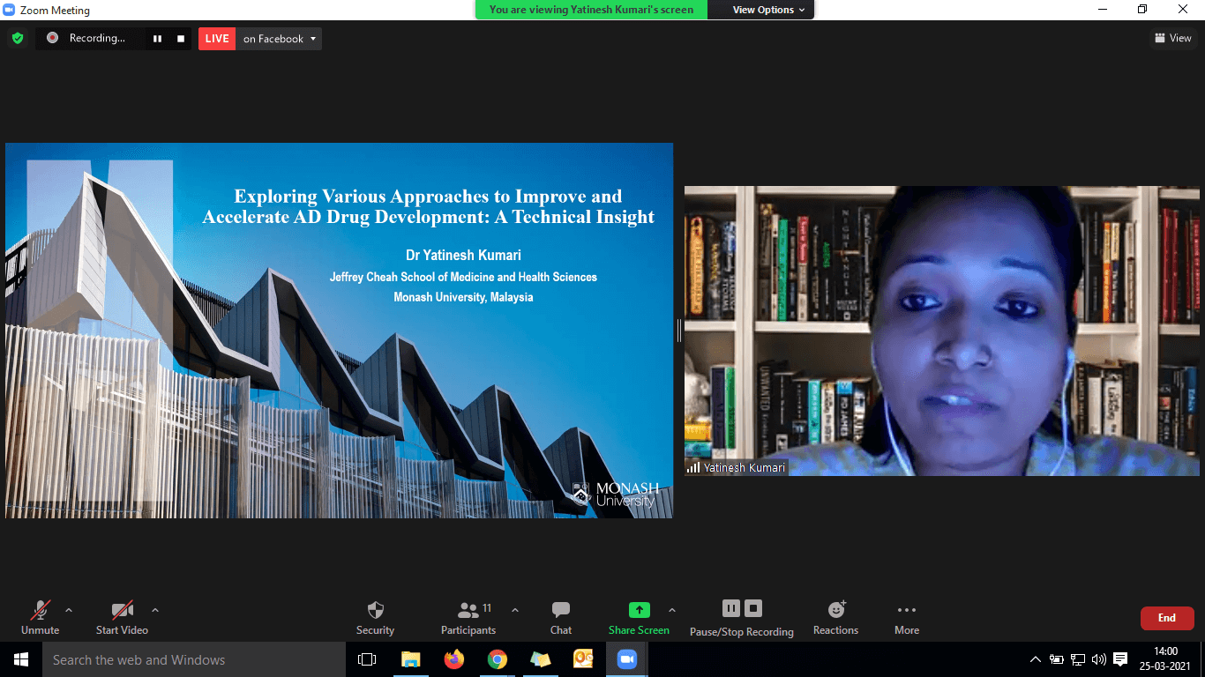The image size is (1205, 677).
Task: Open the Chat panel
Action: point(561,618)
